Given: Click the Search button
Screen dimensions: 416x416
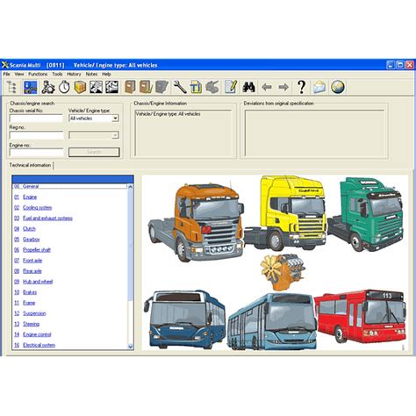Looking at the screenshot, I should pos(94,152).
